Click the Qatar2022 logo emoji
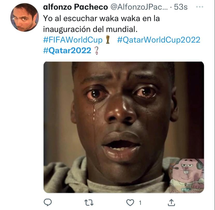Screen dimensions: 215x210 click(x=97, y=51)
